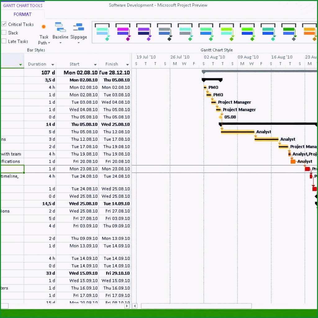Image resolution: width=318 pixels, height=318 pixels.
Task: Click the five-day Analyst Gantt bar
Action: click(238, 132)
